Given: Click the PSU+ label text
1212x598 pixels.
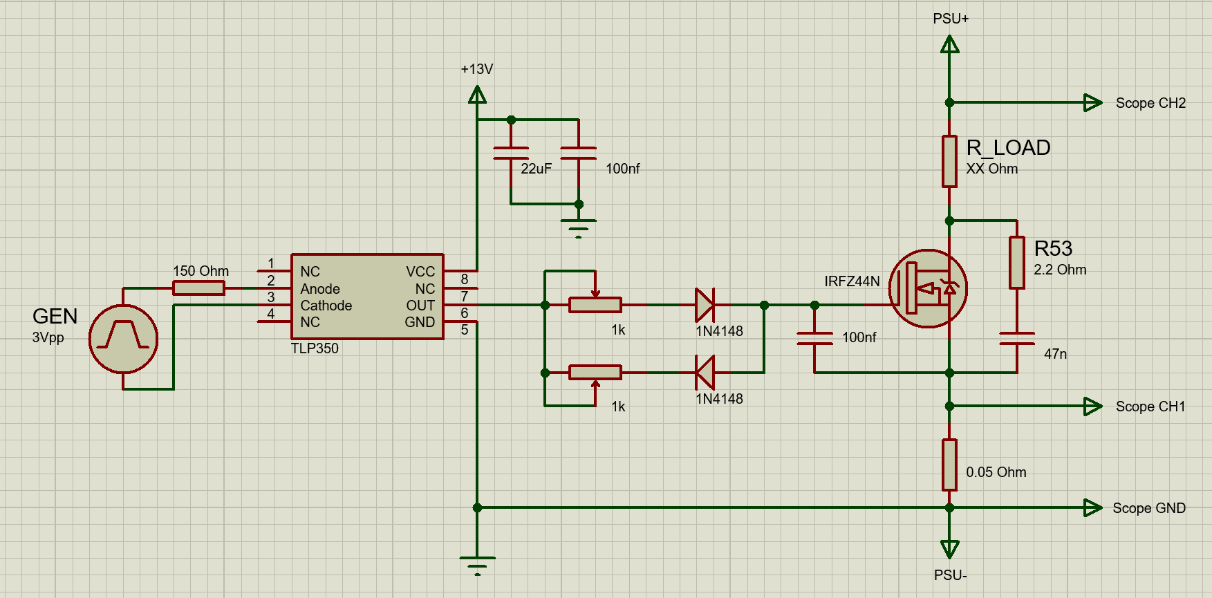Looking at the screenshot, I should (951, 19).
